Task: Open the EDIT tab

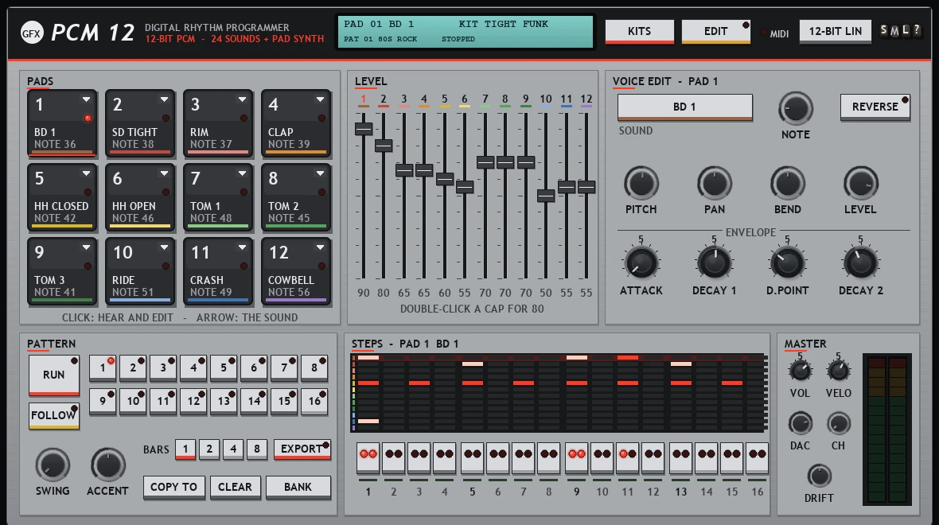Action: click(x=715, y=32)
